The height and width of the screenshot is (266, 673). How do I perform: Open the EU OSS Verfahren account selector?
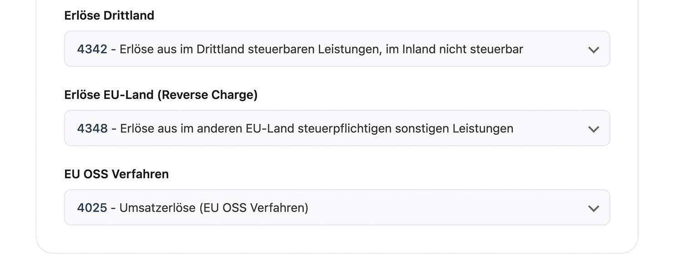coord(336,208)
